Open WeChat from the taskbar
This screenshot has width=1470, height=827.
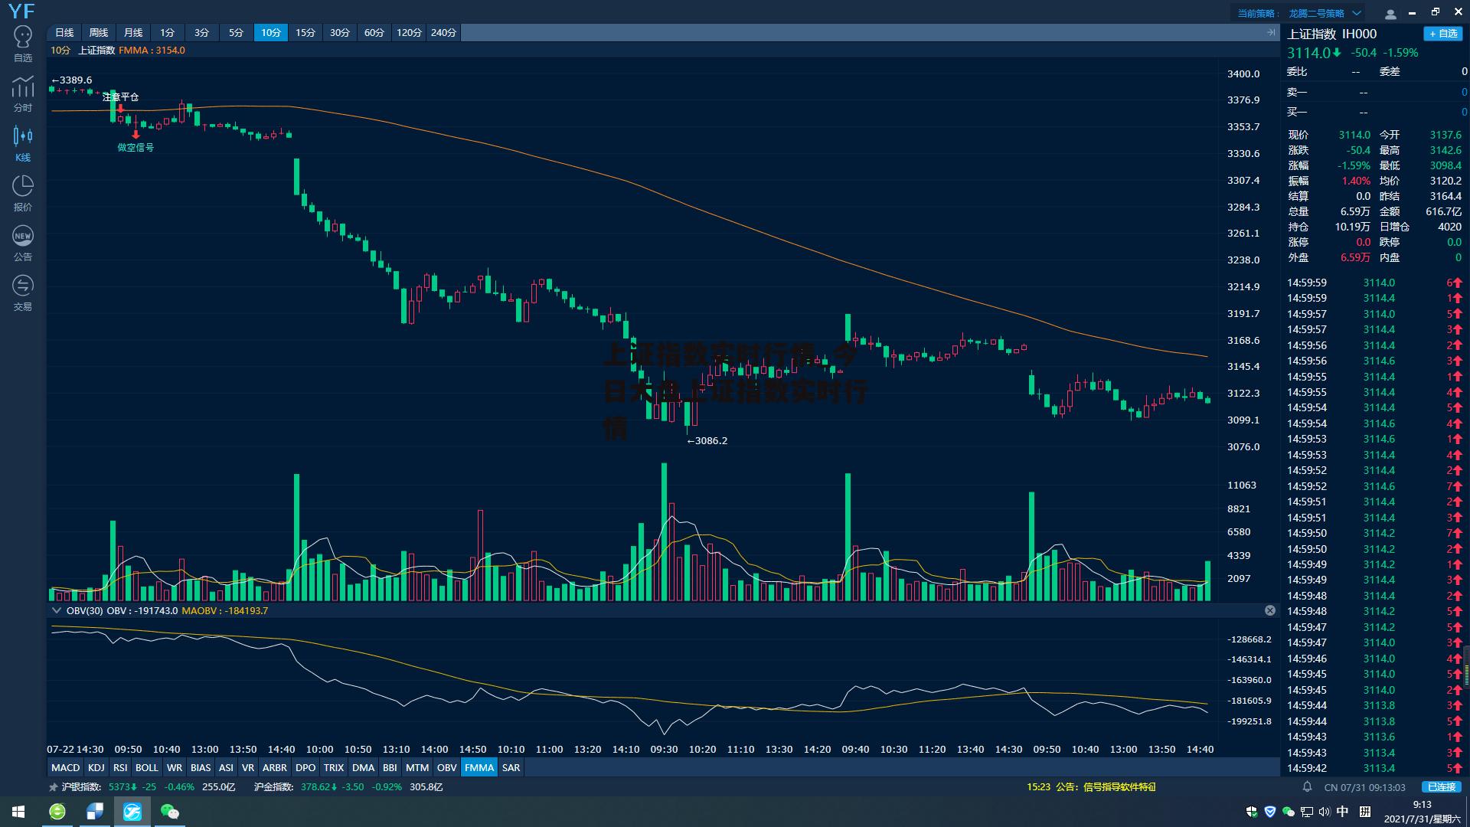[170, 812]
